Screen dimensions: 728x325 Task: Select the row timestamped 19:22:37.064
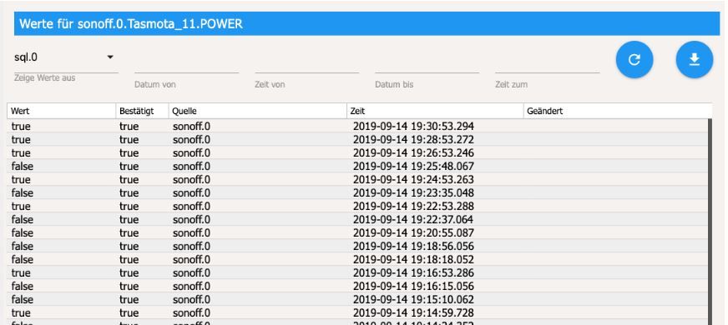[x=357, y=219]
